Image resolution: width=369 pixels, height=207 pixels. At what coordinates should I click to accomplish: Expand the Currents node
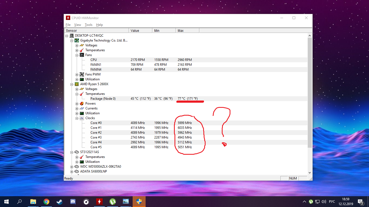pos(77,108)
